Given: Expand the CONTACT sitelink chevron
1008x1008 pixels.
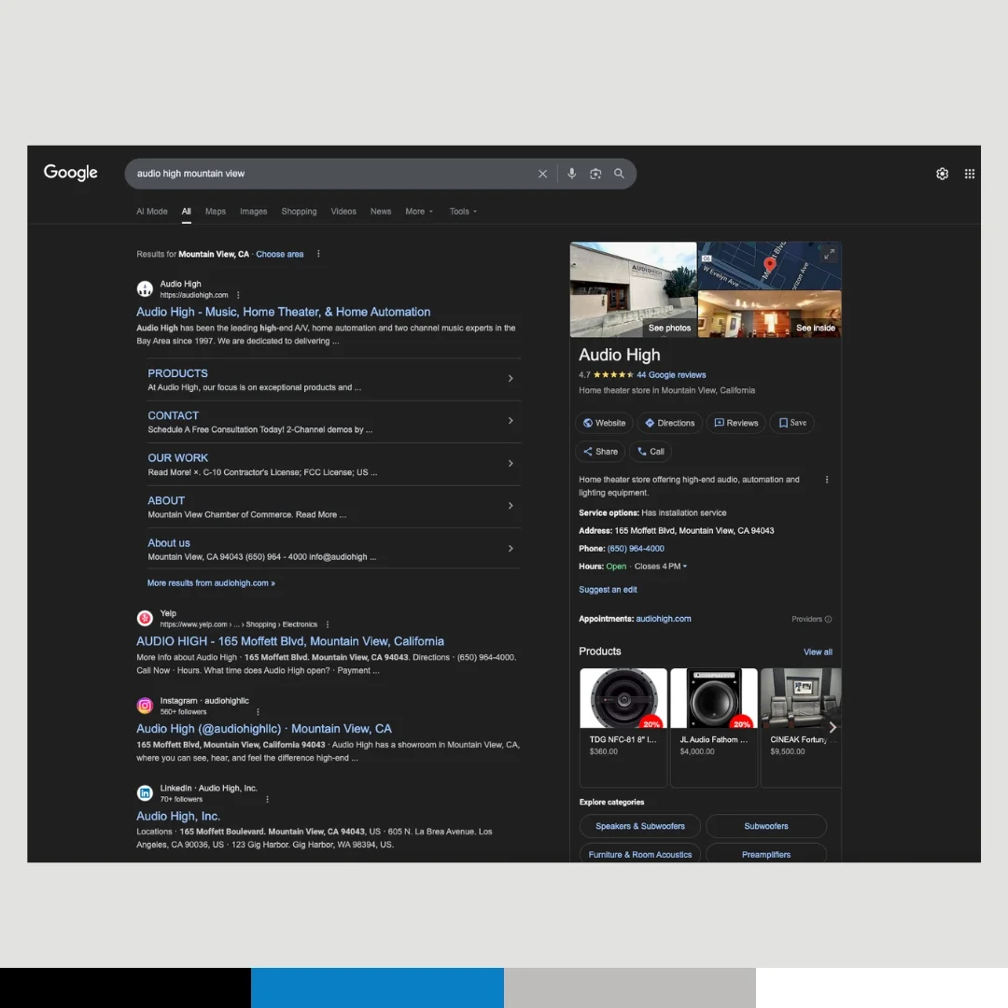Looking at the screenshot, I should point(511,420).
